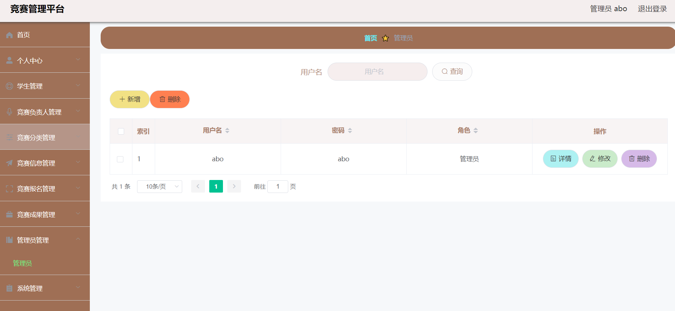Viewport: 675px width, 311px height.
Task: Collapse the 管理员管理 menu chevron
Action: click(x=78, y=239)
